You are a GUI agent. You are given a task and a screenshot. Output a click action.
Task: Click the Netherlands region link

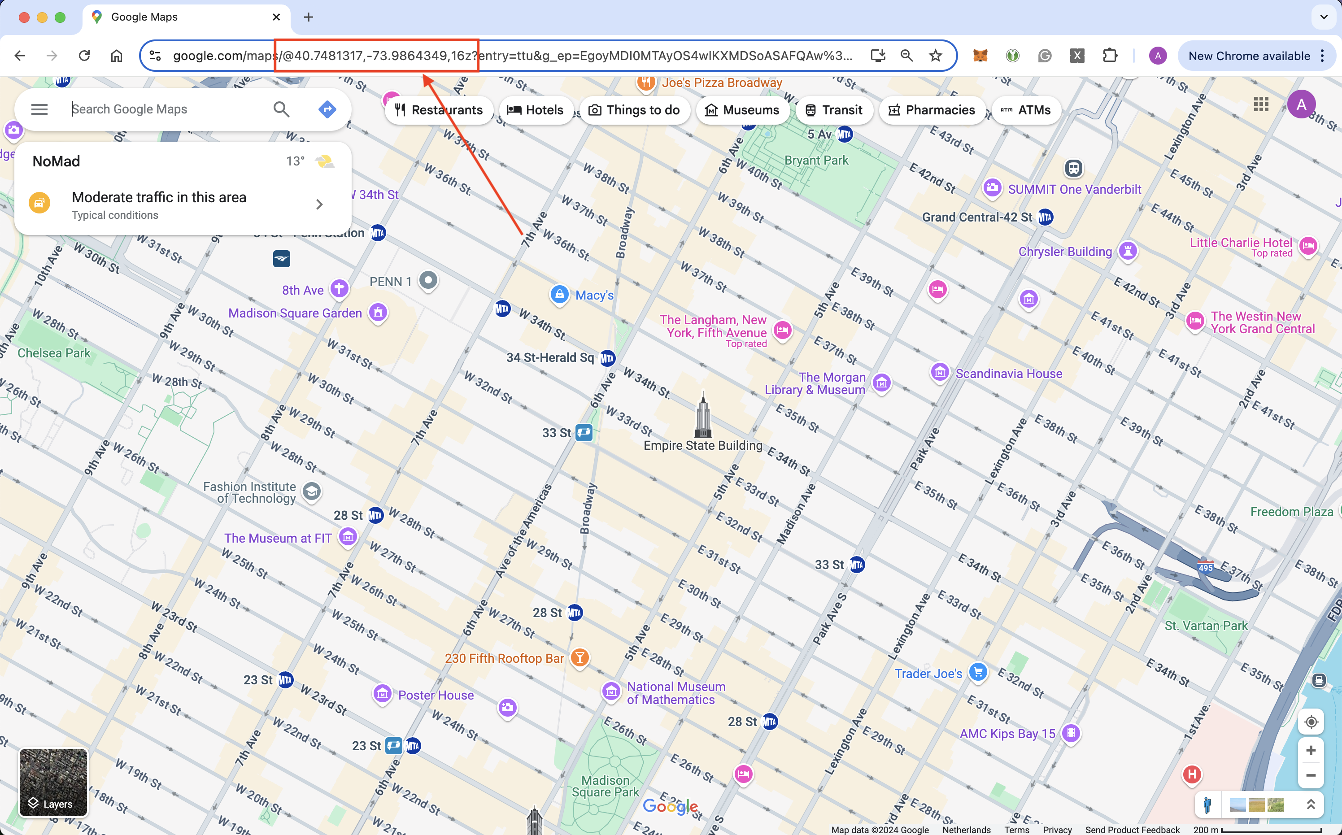click(x=967, y=830)
